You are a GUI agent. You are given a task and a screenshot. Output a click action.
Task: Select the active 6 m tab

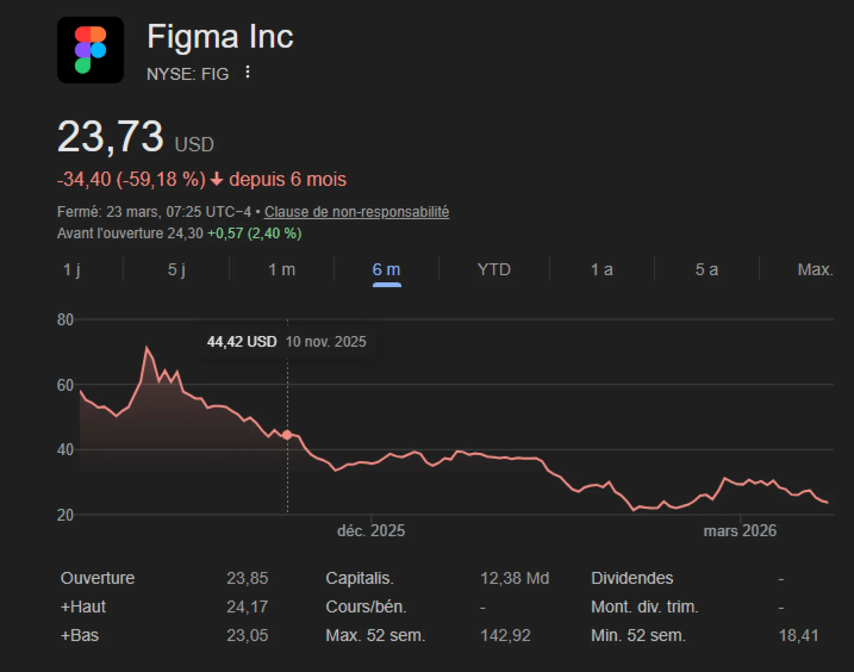(387, 269)
